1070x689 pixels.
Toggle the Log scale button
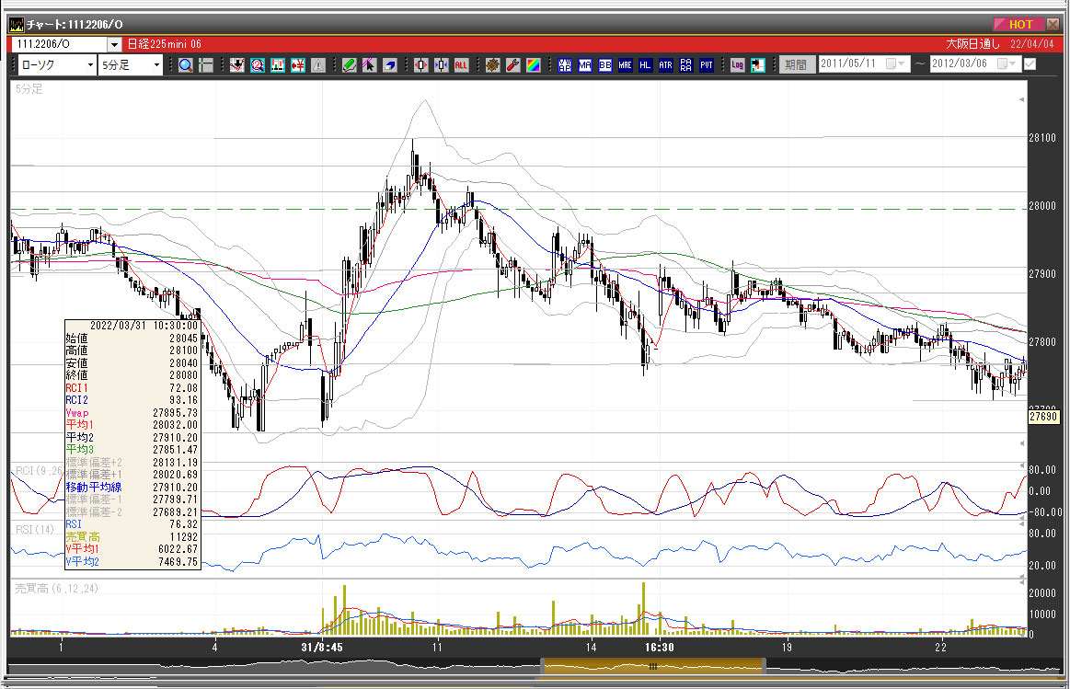point(737,64)
